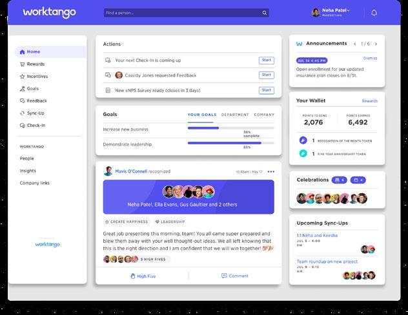Select the Your Goals tab
This screenshot has height=315, width=408.
point(202,115)
